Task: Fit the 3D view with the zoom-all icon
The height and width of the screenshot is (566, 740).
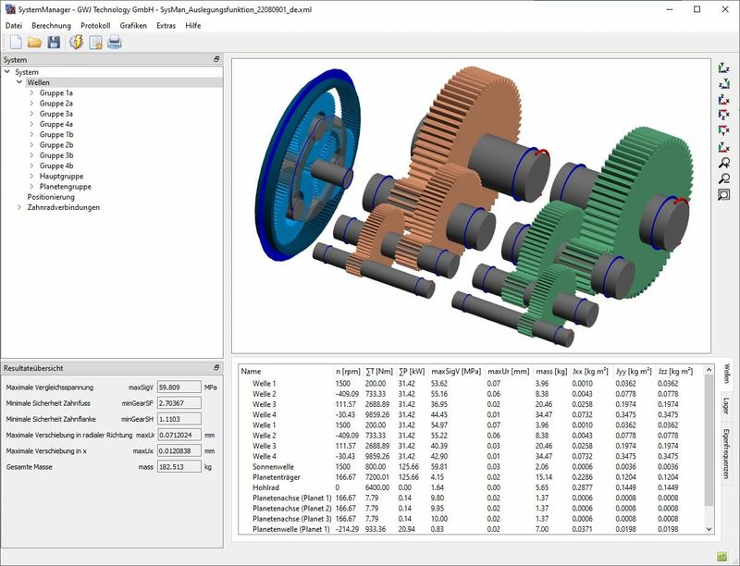Action: click(x=724, y=194)
